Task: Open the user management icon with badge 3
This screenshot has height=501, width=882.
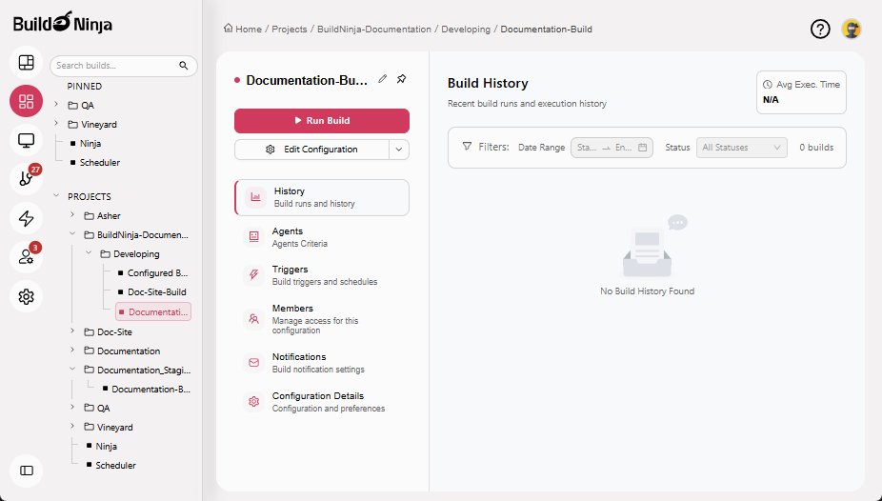Action: [26, 257]
